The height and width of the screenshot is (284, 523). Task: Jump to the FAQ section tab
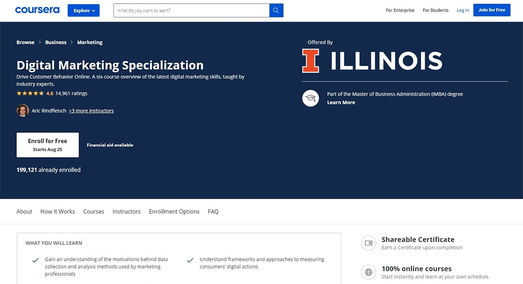tap(213, 212)
